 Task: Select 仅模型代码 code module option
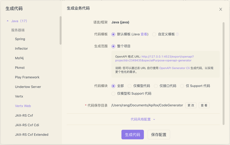130,86
